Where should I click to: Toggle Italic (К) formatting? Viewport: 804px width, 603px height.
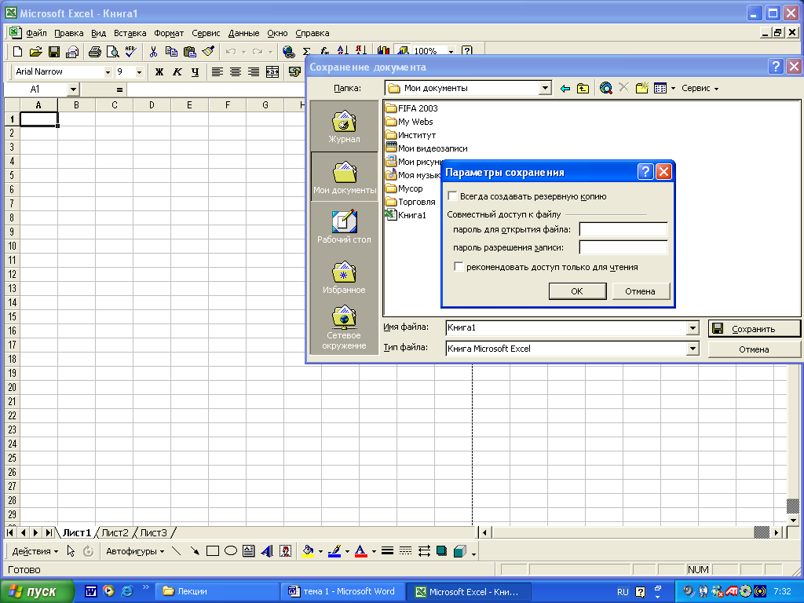(x=177, y=71)
